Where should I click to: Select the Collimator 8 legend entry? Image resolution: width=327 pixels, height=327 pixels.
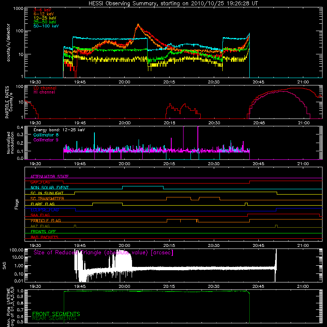[x=46, y=135]
